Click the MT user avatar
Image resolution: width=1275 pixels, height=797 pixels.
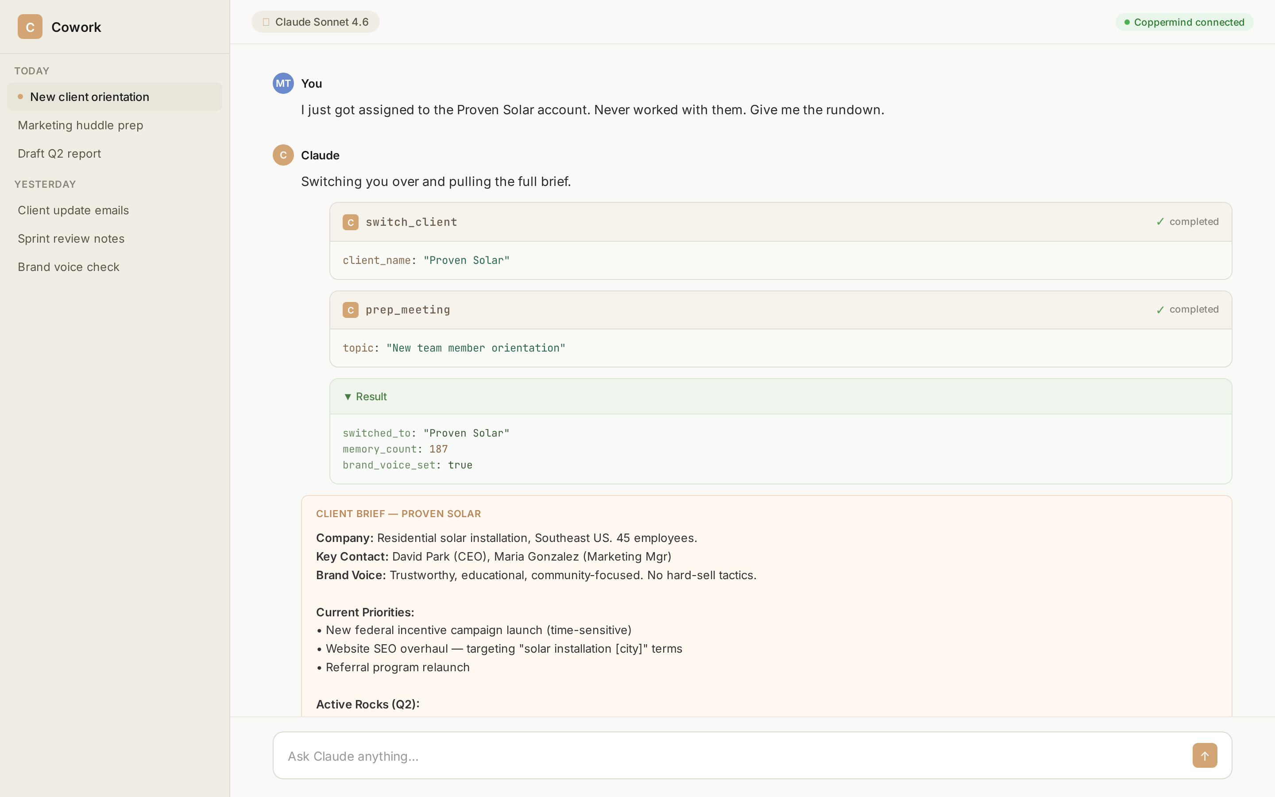[x=283, y=83]
